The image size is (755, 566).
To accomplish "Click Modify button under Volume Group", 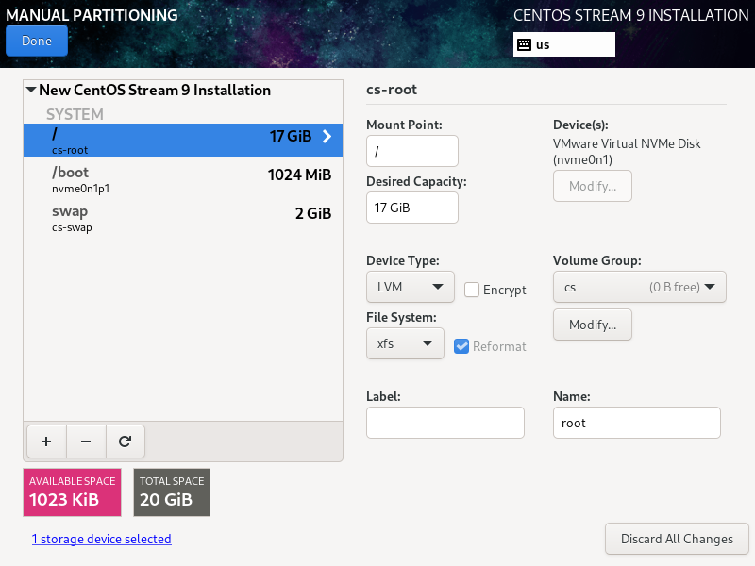I will coord(593,325).
